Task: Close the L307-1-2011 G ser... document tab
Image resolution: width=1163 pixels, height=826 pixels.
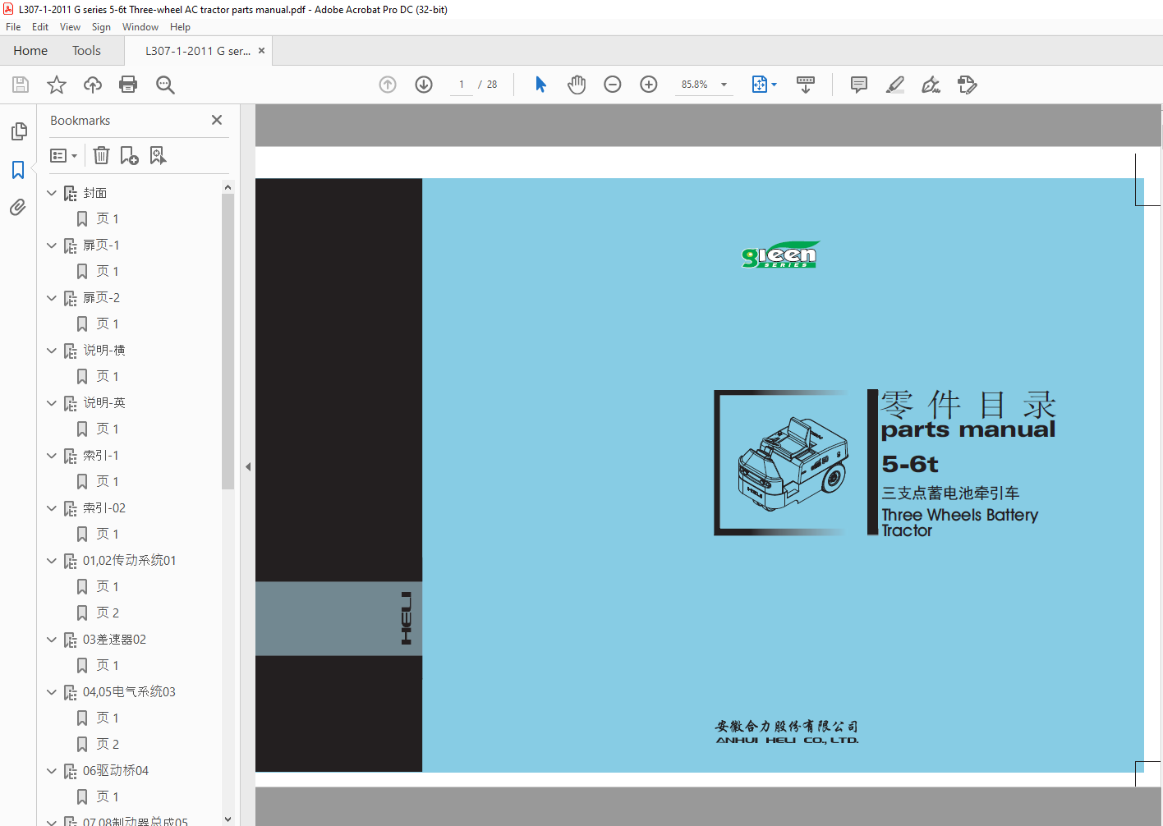Action: click(262, 51)
